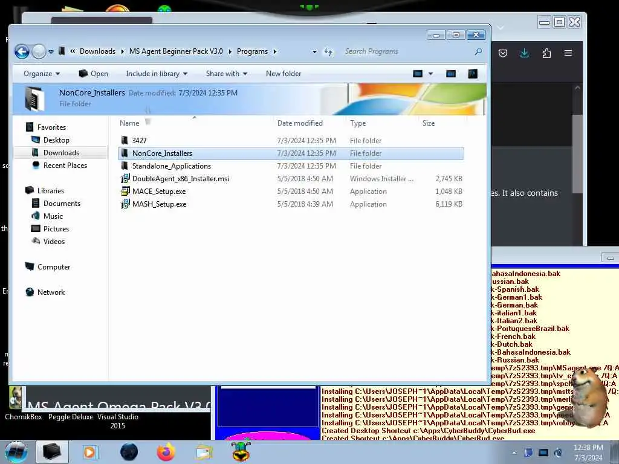Expand the arrow after Programs breadcrumb
Image resolution: width=619 pixels, height=464 pixels.
click(275, 51)
